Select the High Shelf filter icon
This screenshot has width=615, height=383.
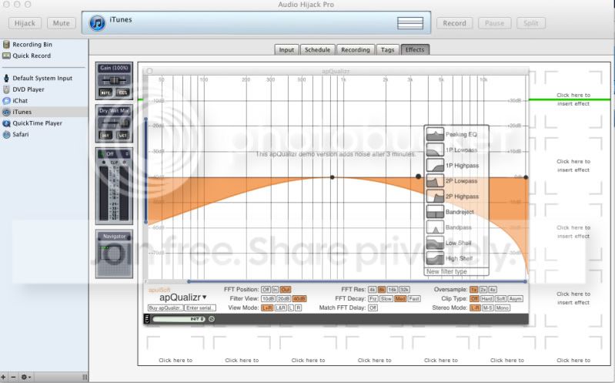click(435, 258)
